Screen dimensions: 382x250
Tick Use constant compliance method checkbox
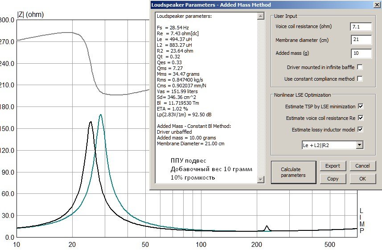360,79
